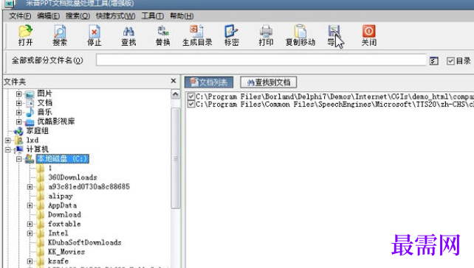This screenshot has width=474, height=268.
Task: Expand the 文档 tree node
Action: (x=18, y=103)
